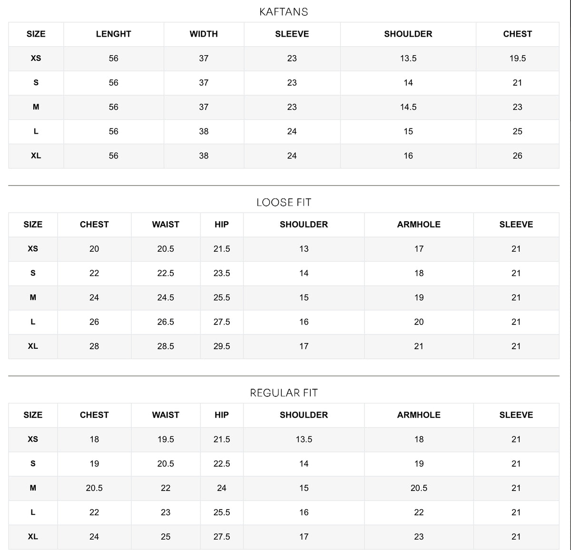
Task: Click the Loose Fit M waist value 24.5
Action: [x=166, y=297]
